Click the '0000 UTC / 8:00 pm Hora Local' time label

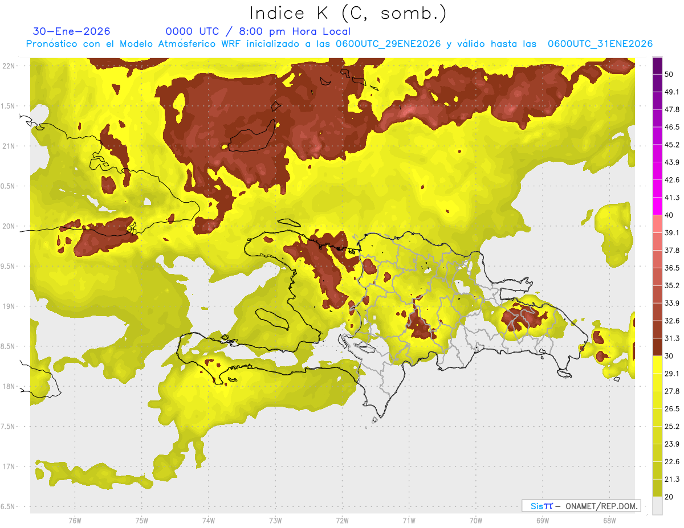click(258, 31)
